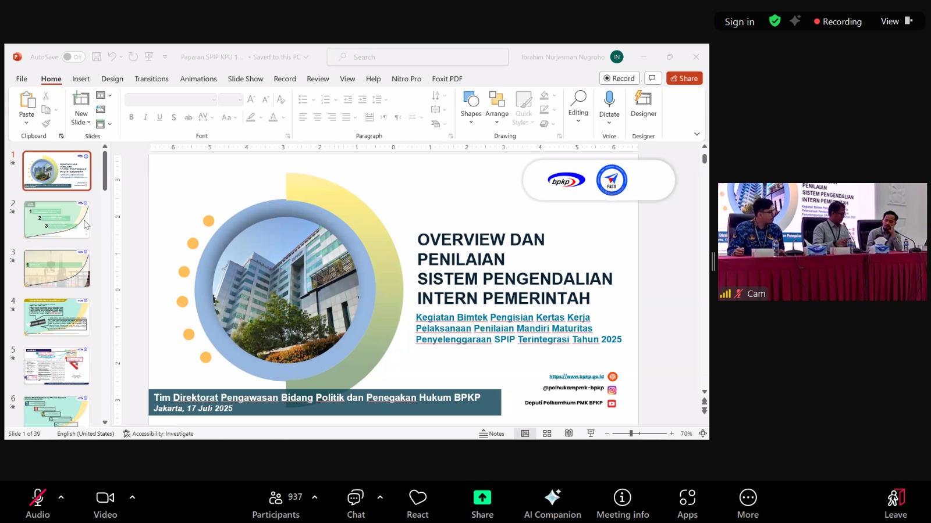Click Sign in on Zoom toolbar
Screen dimensions: 931x523
point(739,22)
